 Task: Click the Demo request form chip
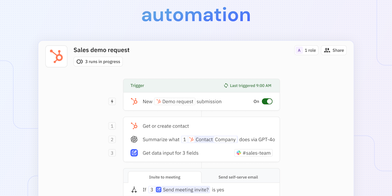coord(175,101)
